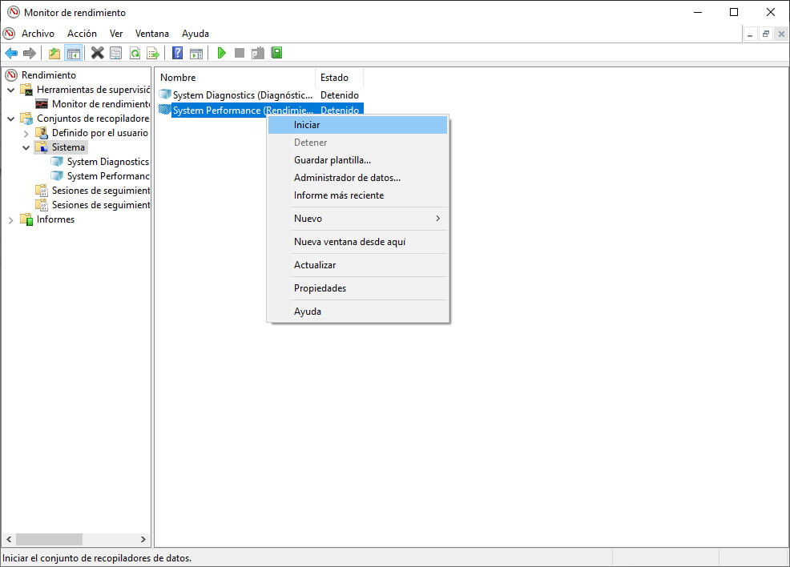
Task: Click Ayuda at the bottom of the context menu
Action: pos(357,312)
